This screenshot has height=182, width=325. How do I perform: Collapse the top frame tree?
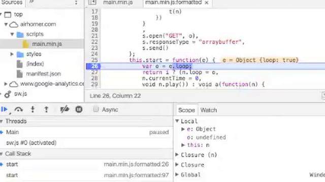click(x=1, y=14)
